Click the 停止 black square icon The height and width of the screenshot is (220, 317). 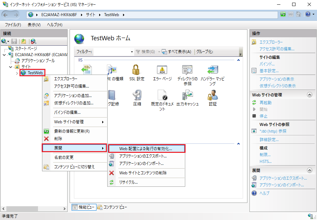pyautogui.click(x=254, y=116)
